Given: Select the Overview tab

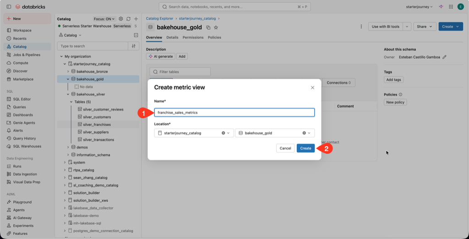Looking at the screenshot, I should (154, 38).
